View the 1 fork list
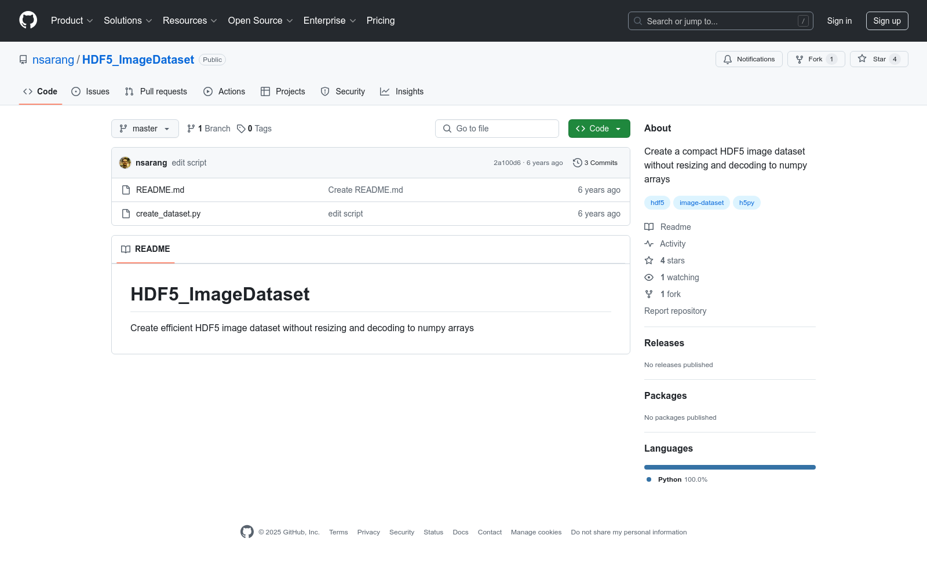 tap(663, 294)
